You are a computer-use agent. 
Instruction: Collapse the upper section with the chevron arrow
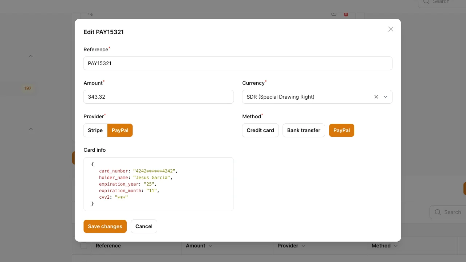coord(31,56)
